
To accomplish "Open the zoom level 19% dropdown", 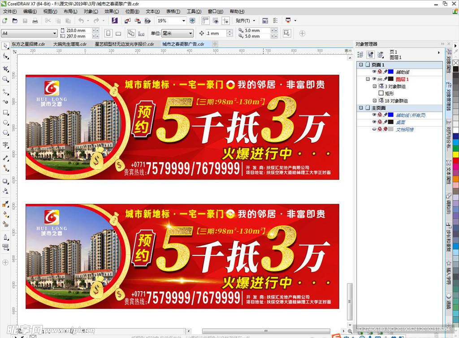I will tap(184, 21).
